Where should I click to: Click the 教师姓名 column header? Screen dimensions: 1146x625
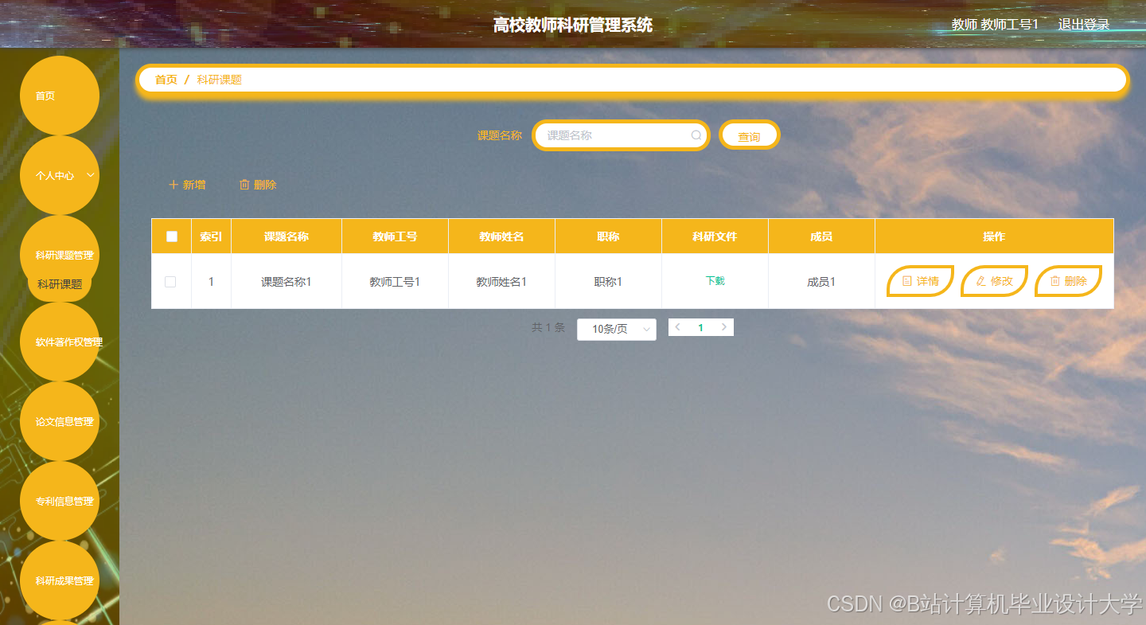tap(501, 236)
